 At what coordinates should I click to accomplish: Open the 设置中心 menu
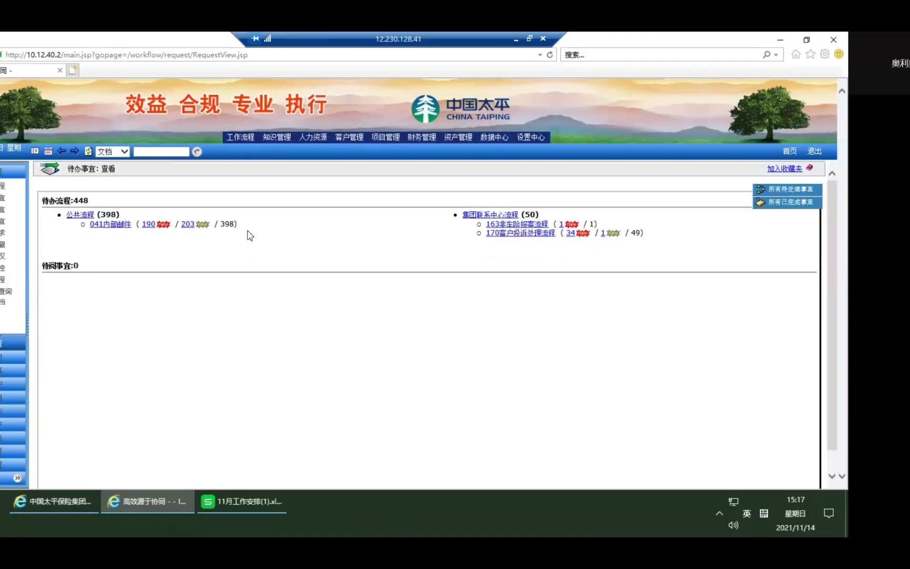pyautogui.click(x=531, y=137)
